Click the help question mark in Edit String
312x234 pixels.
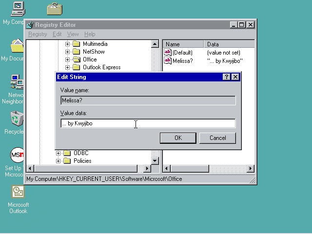pos(226,77)
